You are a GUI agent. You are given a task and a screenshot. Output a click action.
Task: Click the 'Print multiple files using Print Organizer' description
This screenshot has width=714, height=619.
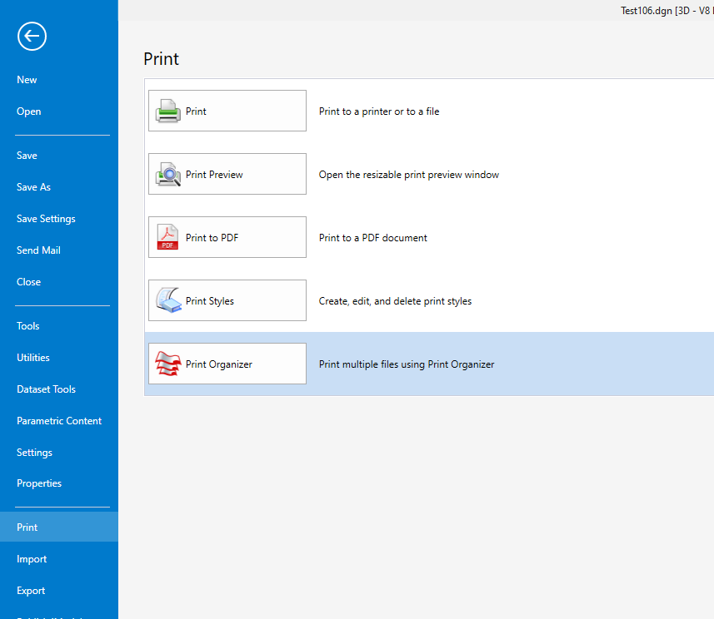pos(407,364)
